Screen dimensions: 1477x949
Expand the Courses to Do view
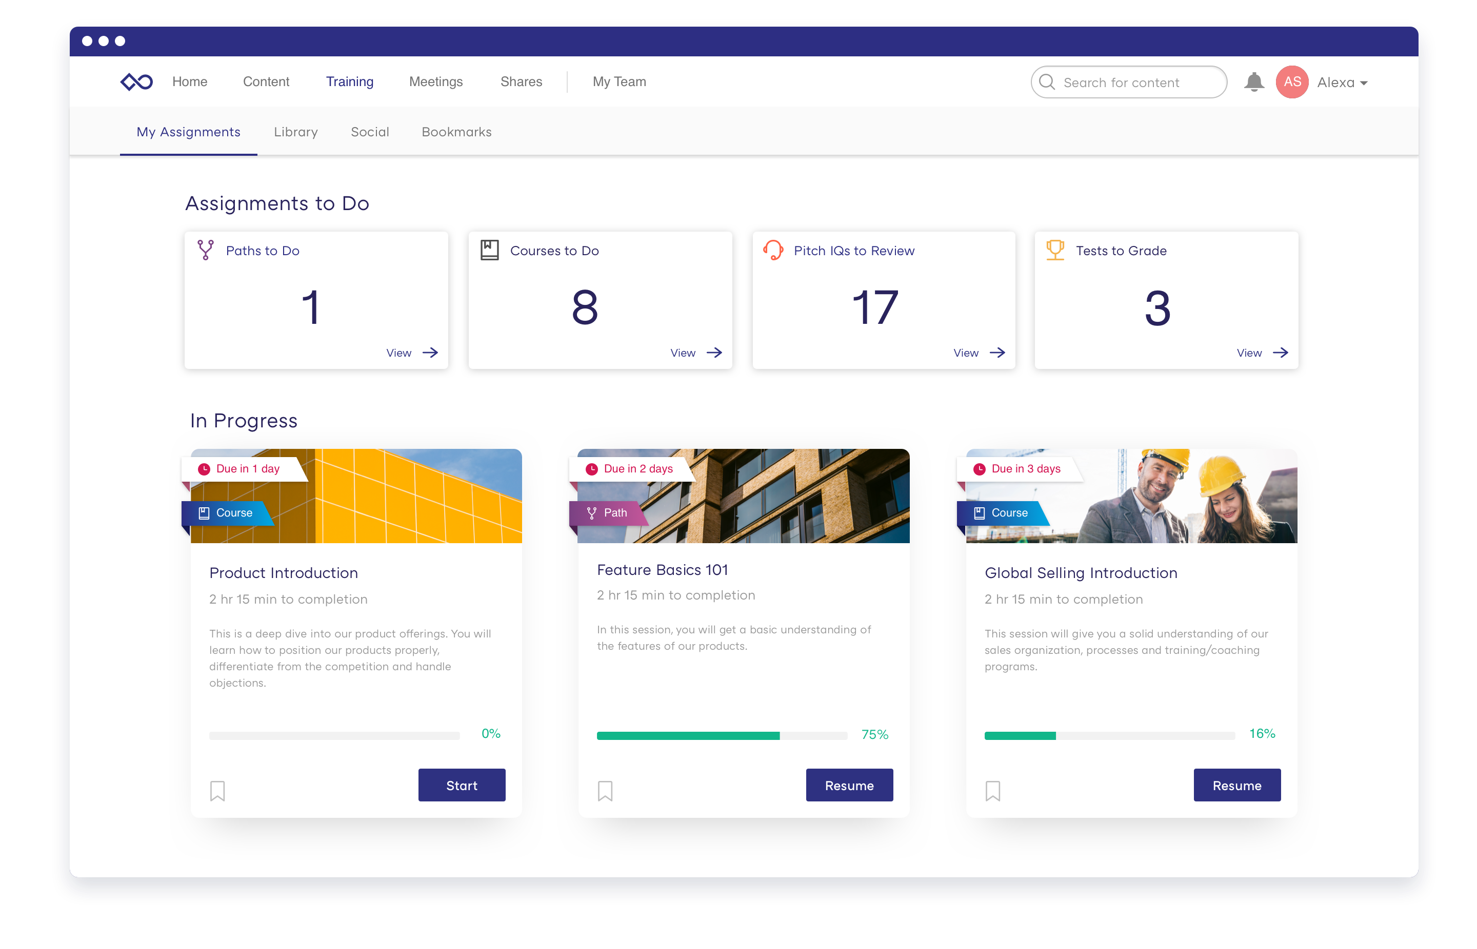(x=692, y=352)
